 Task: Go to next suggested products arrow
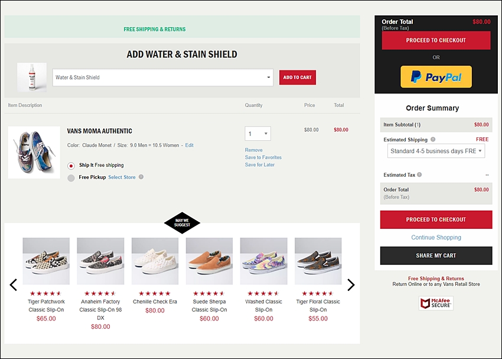point(351,284)
